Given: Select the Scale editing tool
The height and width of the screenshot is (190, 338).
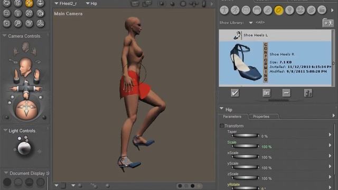Looking at the screenshot, I should pos(6,13).
